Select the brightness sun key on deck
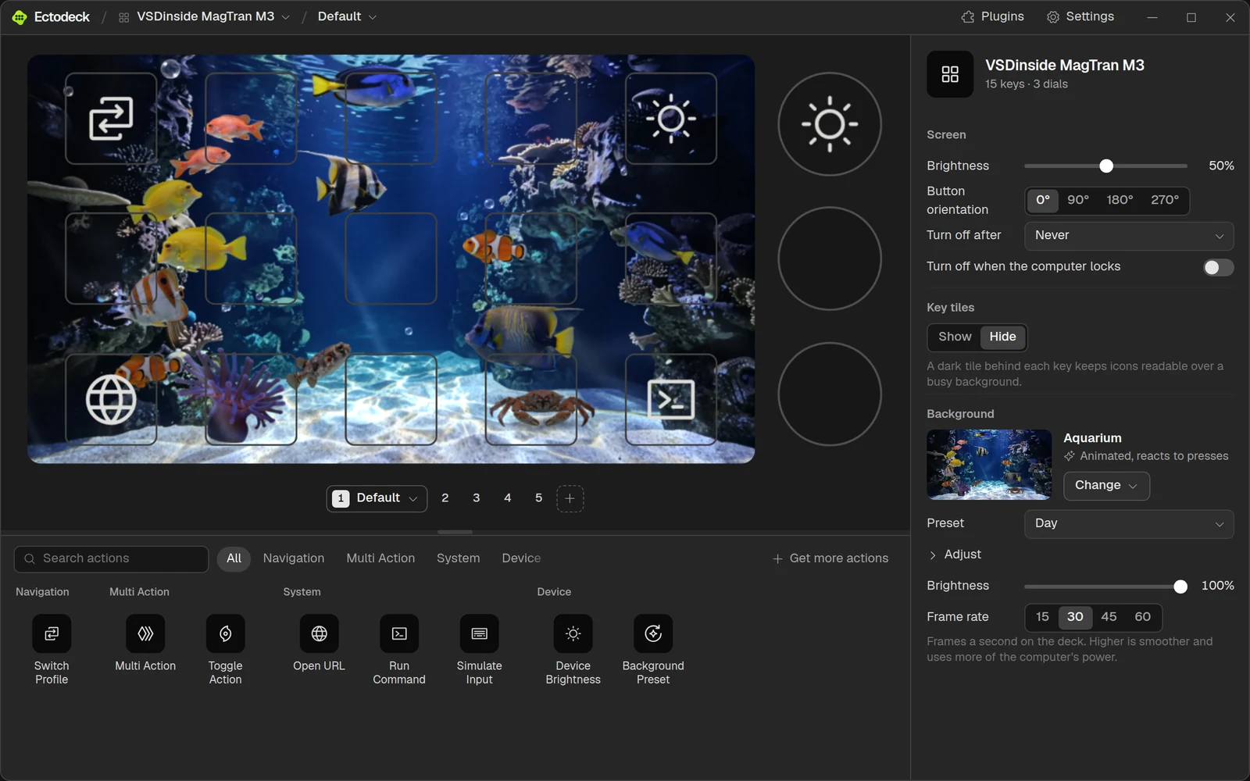 coord(671,119)
